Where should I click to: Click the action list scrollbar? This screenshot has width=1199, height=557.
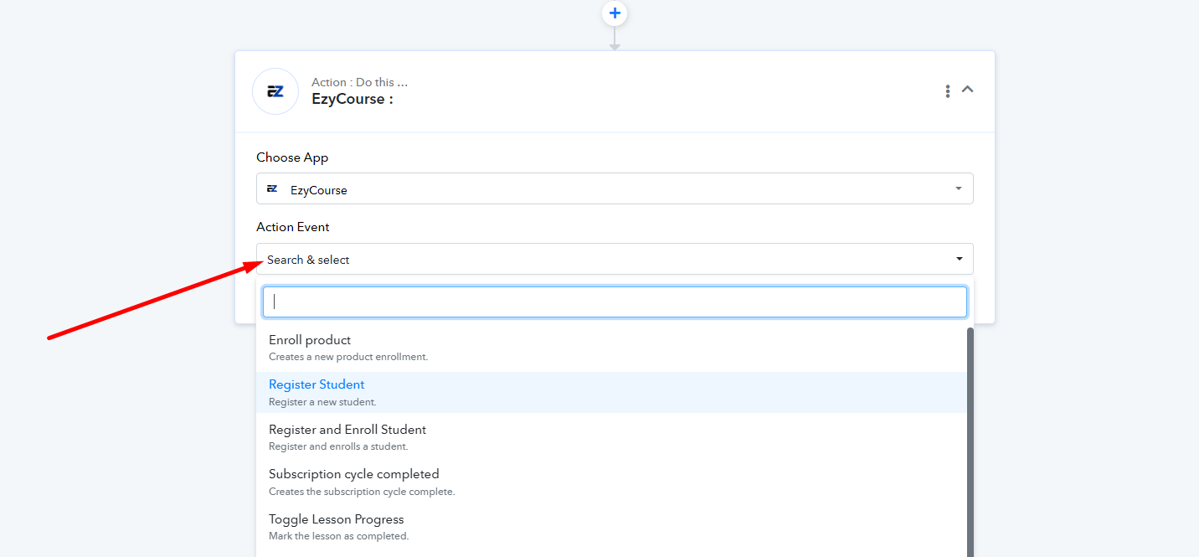click(970, 442)
